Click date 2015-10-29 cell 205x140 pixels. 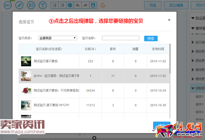tap(158, 91)
